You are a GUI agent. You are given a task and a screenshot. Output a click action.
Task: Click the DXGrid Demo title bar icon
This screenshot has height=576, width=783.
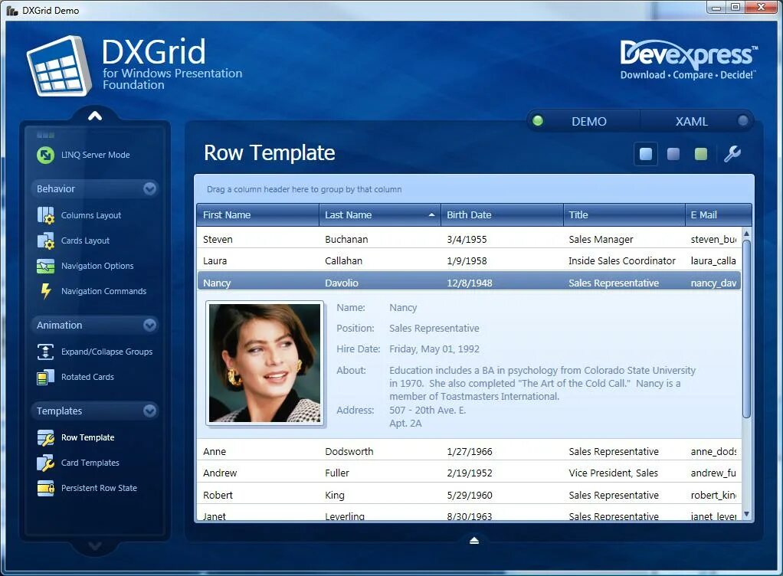click(x=12, y=10)
